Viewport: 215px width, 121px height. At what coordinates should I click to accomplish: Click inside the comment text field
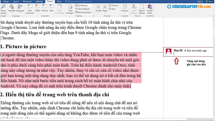(193, 54)
